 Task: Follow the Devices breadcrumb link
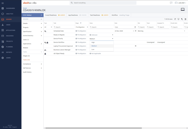pos(25,8)
